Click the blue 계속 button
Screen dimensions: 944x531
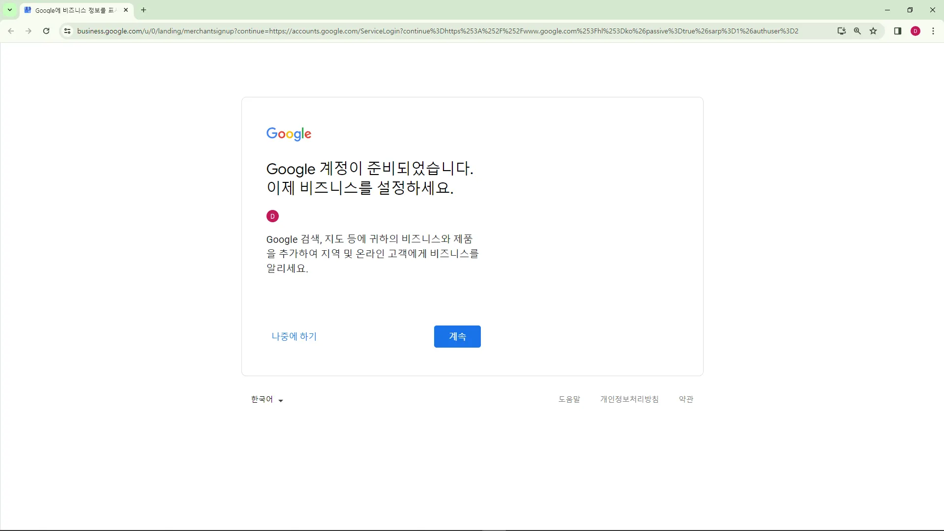457,336
